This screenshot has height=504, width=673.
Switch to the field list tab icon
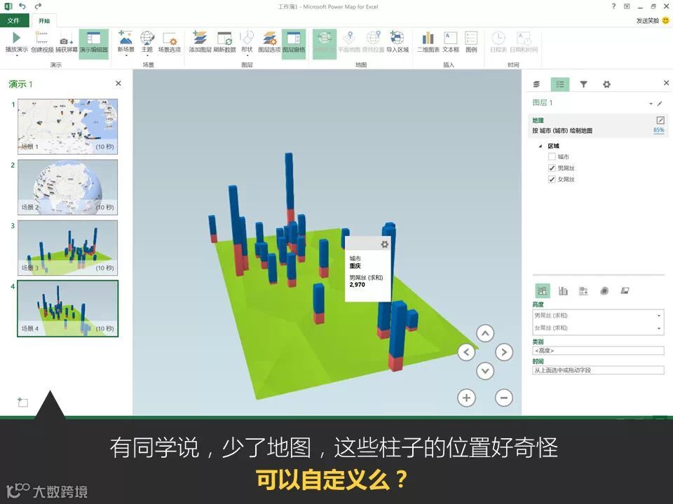tap(560, 84)
